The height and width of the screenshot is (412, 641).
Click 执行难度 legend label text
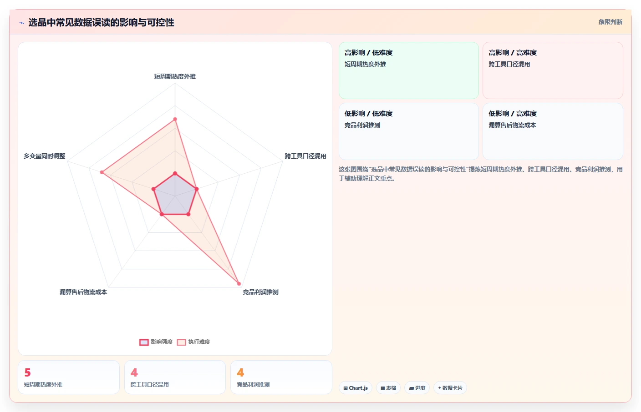tap(199, 342)
